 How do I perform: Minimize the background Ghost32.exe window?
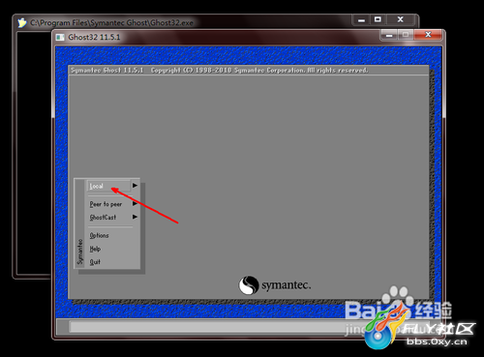pos(361,20)
